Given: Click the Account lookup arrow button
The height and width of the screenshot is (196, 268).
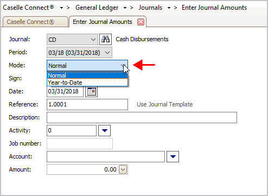Looking at the screenshot, I should [173, 156].
